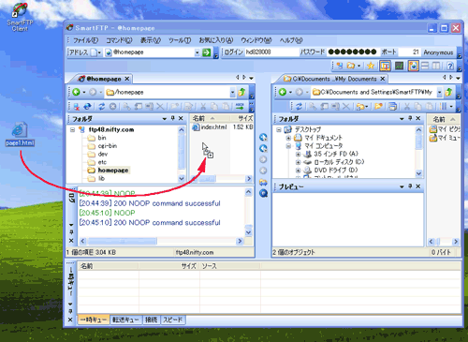The image size is (468, 342).
Task: Click the magnifier Q icon between panes
Action: pos(263,193)
